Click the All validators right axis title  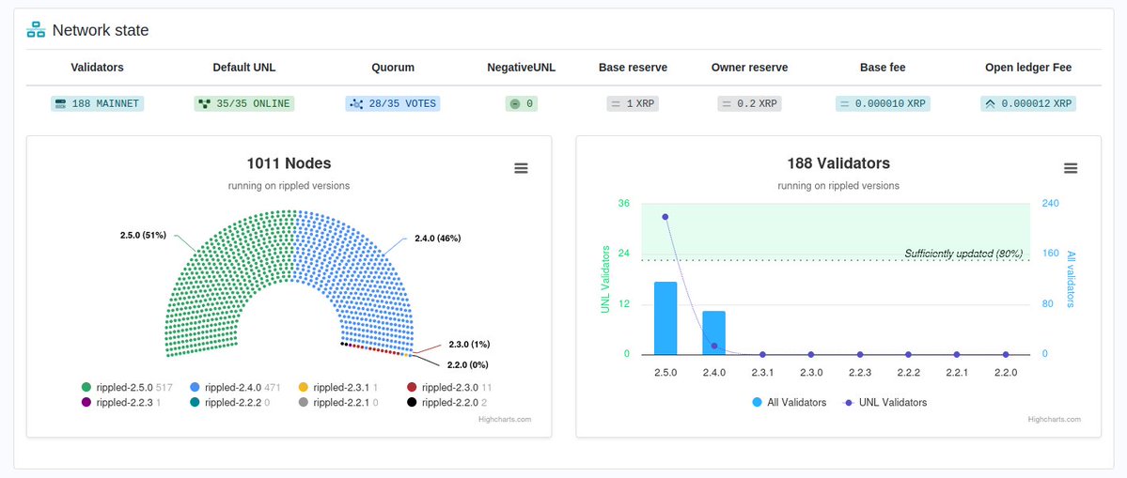point(1071,279)
